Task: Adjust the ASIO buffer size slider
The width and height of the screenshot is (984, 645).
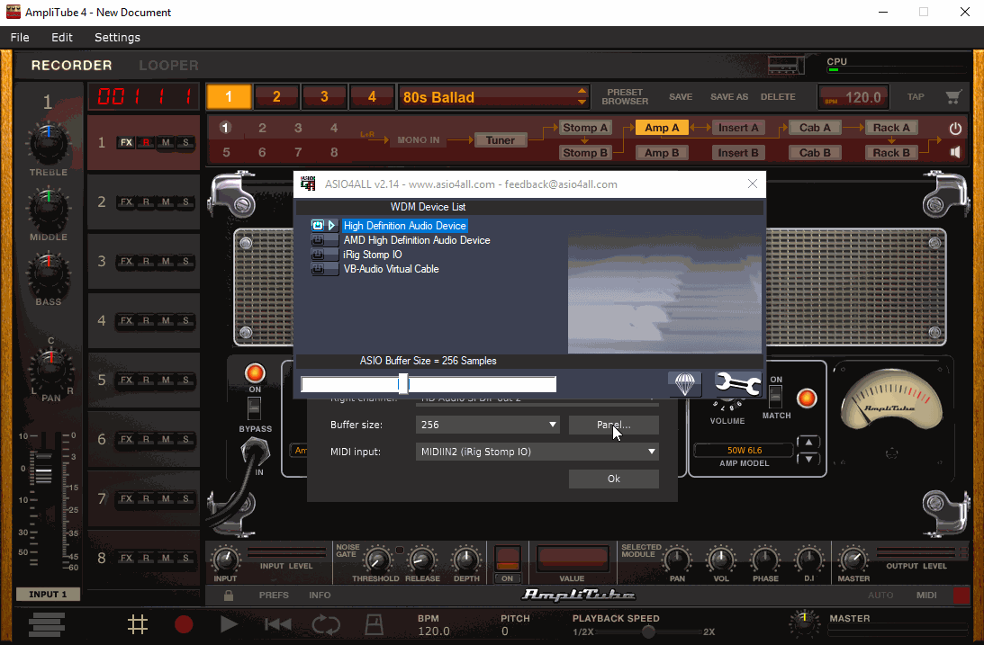Action: (x=403, y=385)
